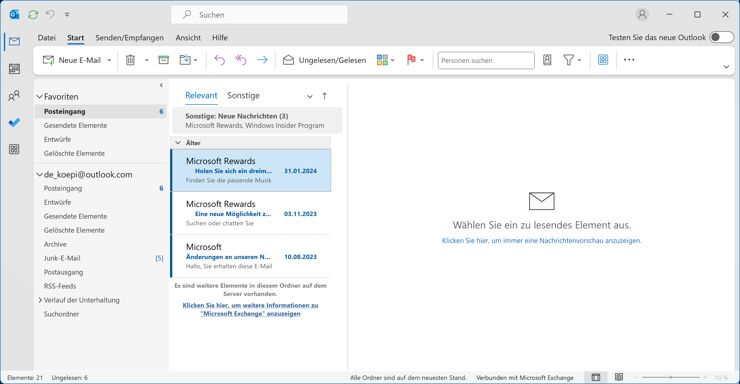
Task: Click the Delete trash can icon
Action: [x=130, y=60]
